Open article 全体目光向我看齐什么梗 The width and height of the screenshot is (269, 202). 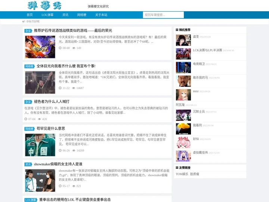66,66
